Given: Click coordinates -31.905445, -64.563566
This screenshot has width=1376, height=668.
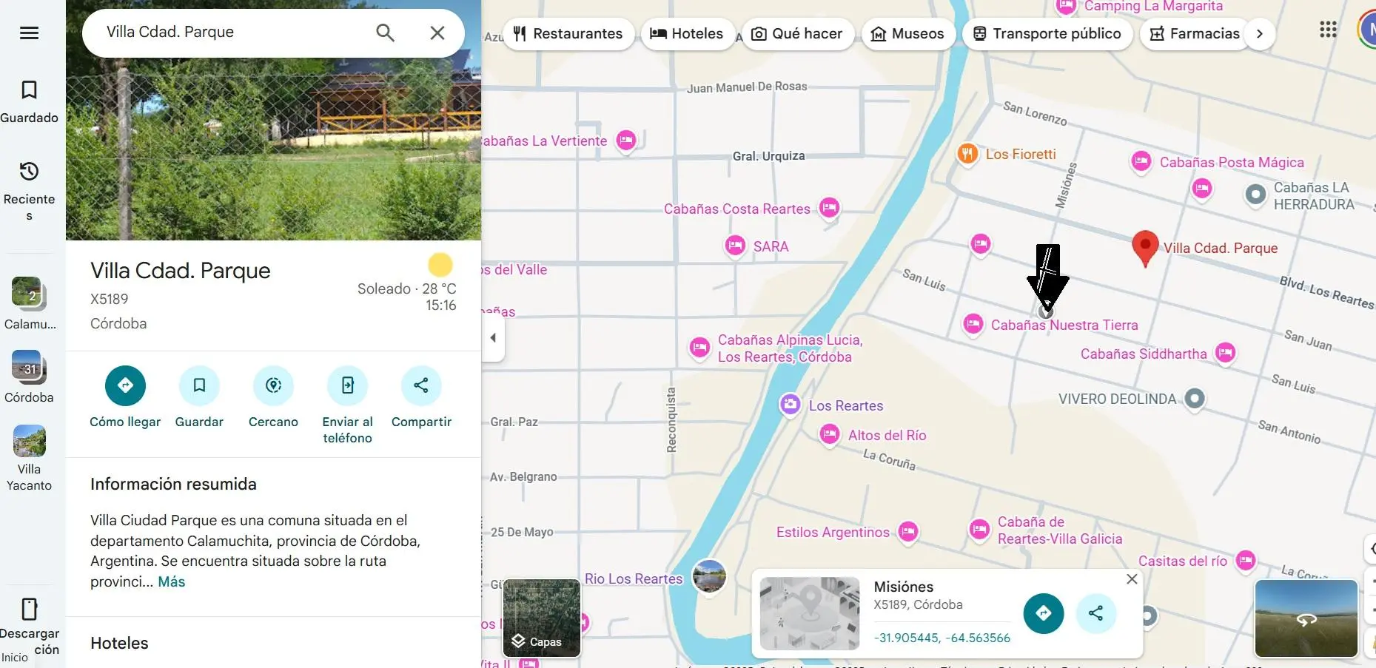Looking at the screenshot, I should pyautogui.click(x=942, y=638).
